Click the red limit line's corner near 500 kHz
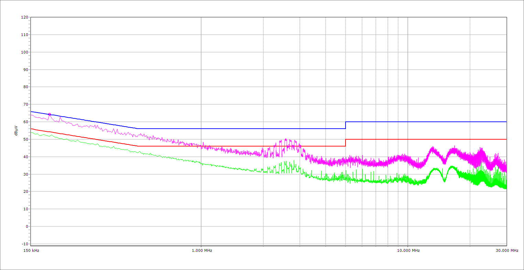The width and height of the screenshot is (524, 270). coord(137,146)
